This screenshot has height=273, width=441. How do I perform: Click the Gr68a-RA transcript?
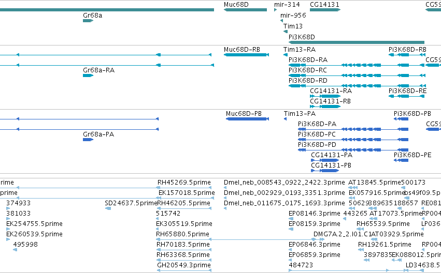(88, 75)
